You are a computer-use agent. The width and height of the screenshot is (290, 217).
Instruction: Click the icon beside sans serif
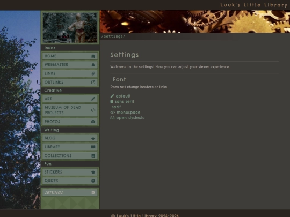pyautogui.click(x=112, y=101)
